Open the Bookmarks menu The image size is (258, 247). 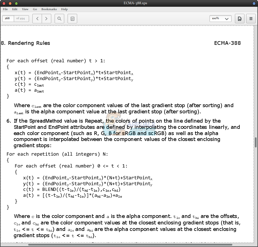49,9
